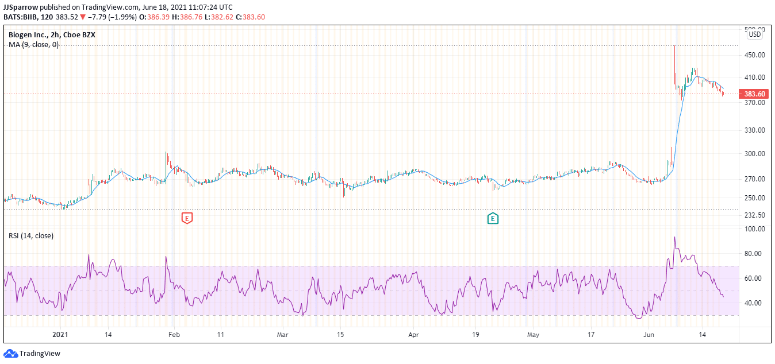Click the 270.00 price axis label
The height and width of the screenshot is (364, 775).
(754, 179)
